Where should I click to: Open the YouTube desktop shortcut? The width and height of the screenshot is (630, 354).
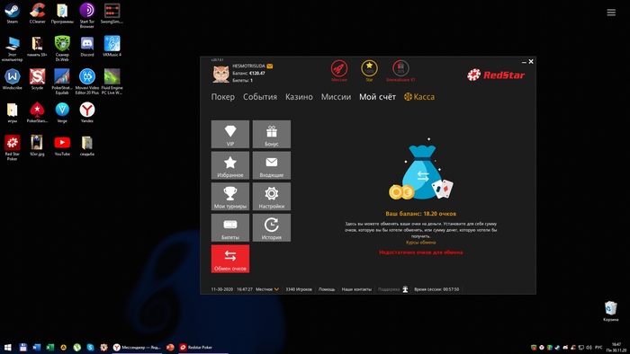(x=62, y=146)
